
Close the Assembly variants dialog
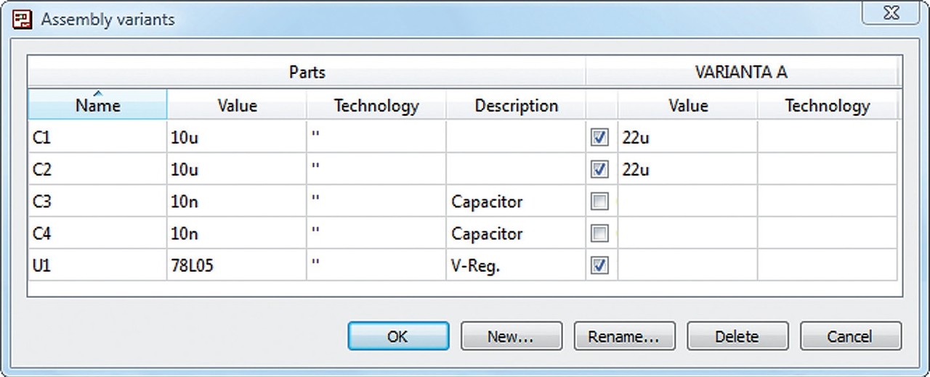(x=890, y=14)
